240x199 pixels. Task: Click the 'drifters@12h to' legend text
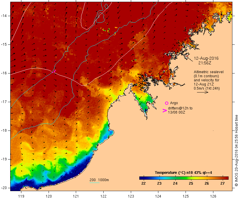pos(180,108)
